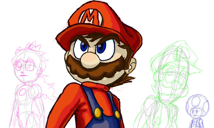Click the M emblem on Mario's hat

(90, 17)
